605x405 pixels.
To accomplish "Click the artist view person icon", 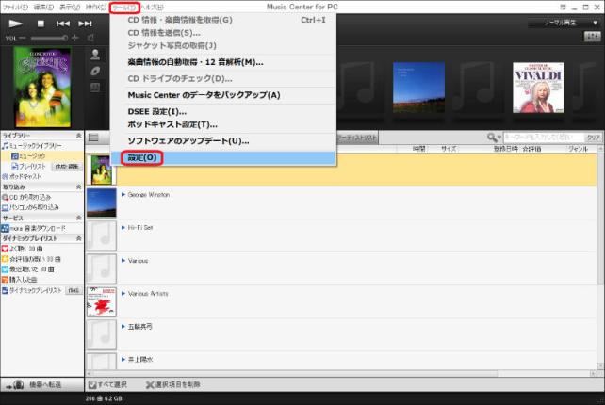I will coord(95,55).
